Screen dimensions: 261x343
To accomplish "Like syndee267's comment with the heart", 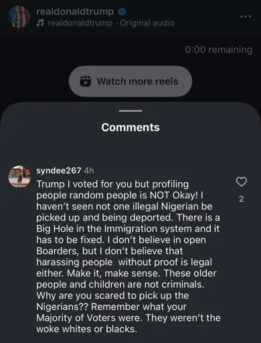I will coord(242,182).
